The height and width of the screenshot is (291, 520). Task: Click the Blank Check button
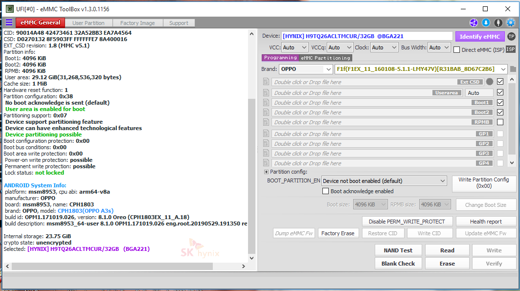click(x=398, y=264)
